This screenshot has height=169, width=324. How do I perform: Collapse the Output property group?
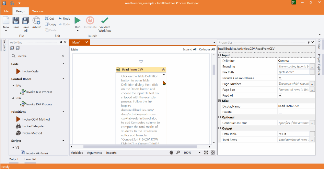coord(220,128)
